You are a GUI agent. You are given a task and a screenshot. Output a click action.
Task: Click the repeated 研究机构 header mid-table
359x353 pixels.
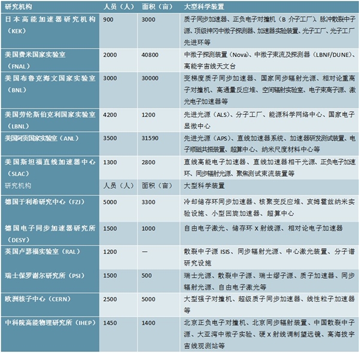[18, 186]
